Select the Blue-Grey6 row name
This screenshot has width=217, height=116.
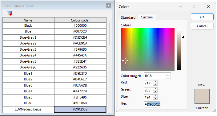pyautogui.click(x=28, y=67)
